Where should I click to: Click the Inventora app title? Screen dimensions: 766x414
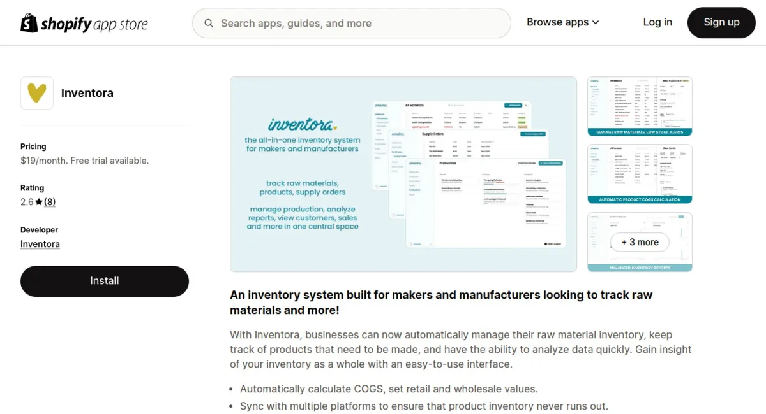[x=87, y=93]
